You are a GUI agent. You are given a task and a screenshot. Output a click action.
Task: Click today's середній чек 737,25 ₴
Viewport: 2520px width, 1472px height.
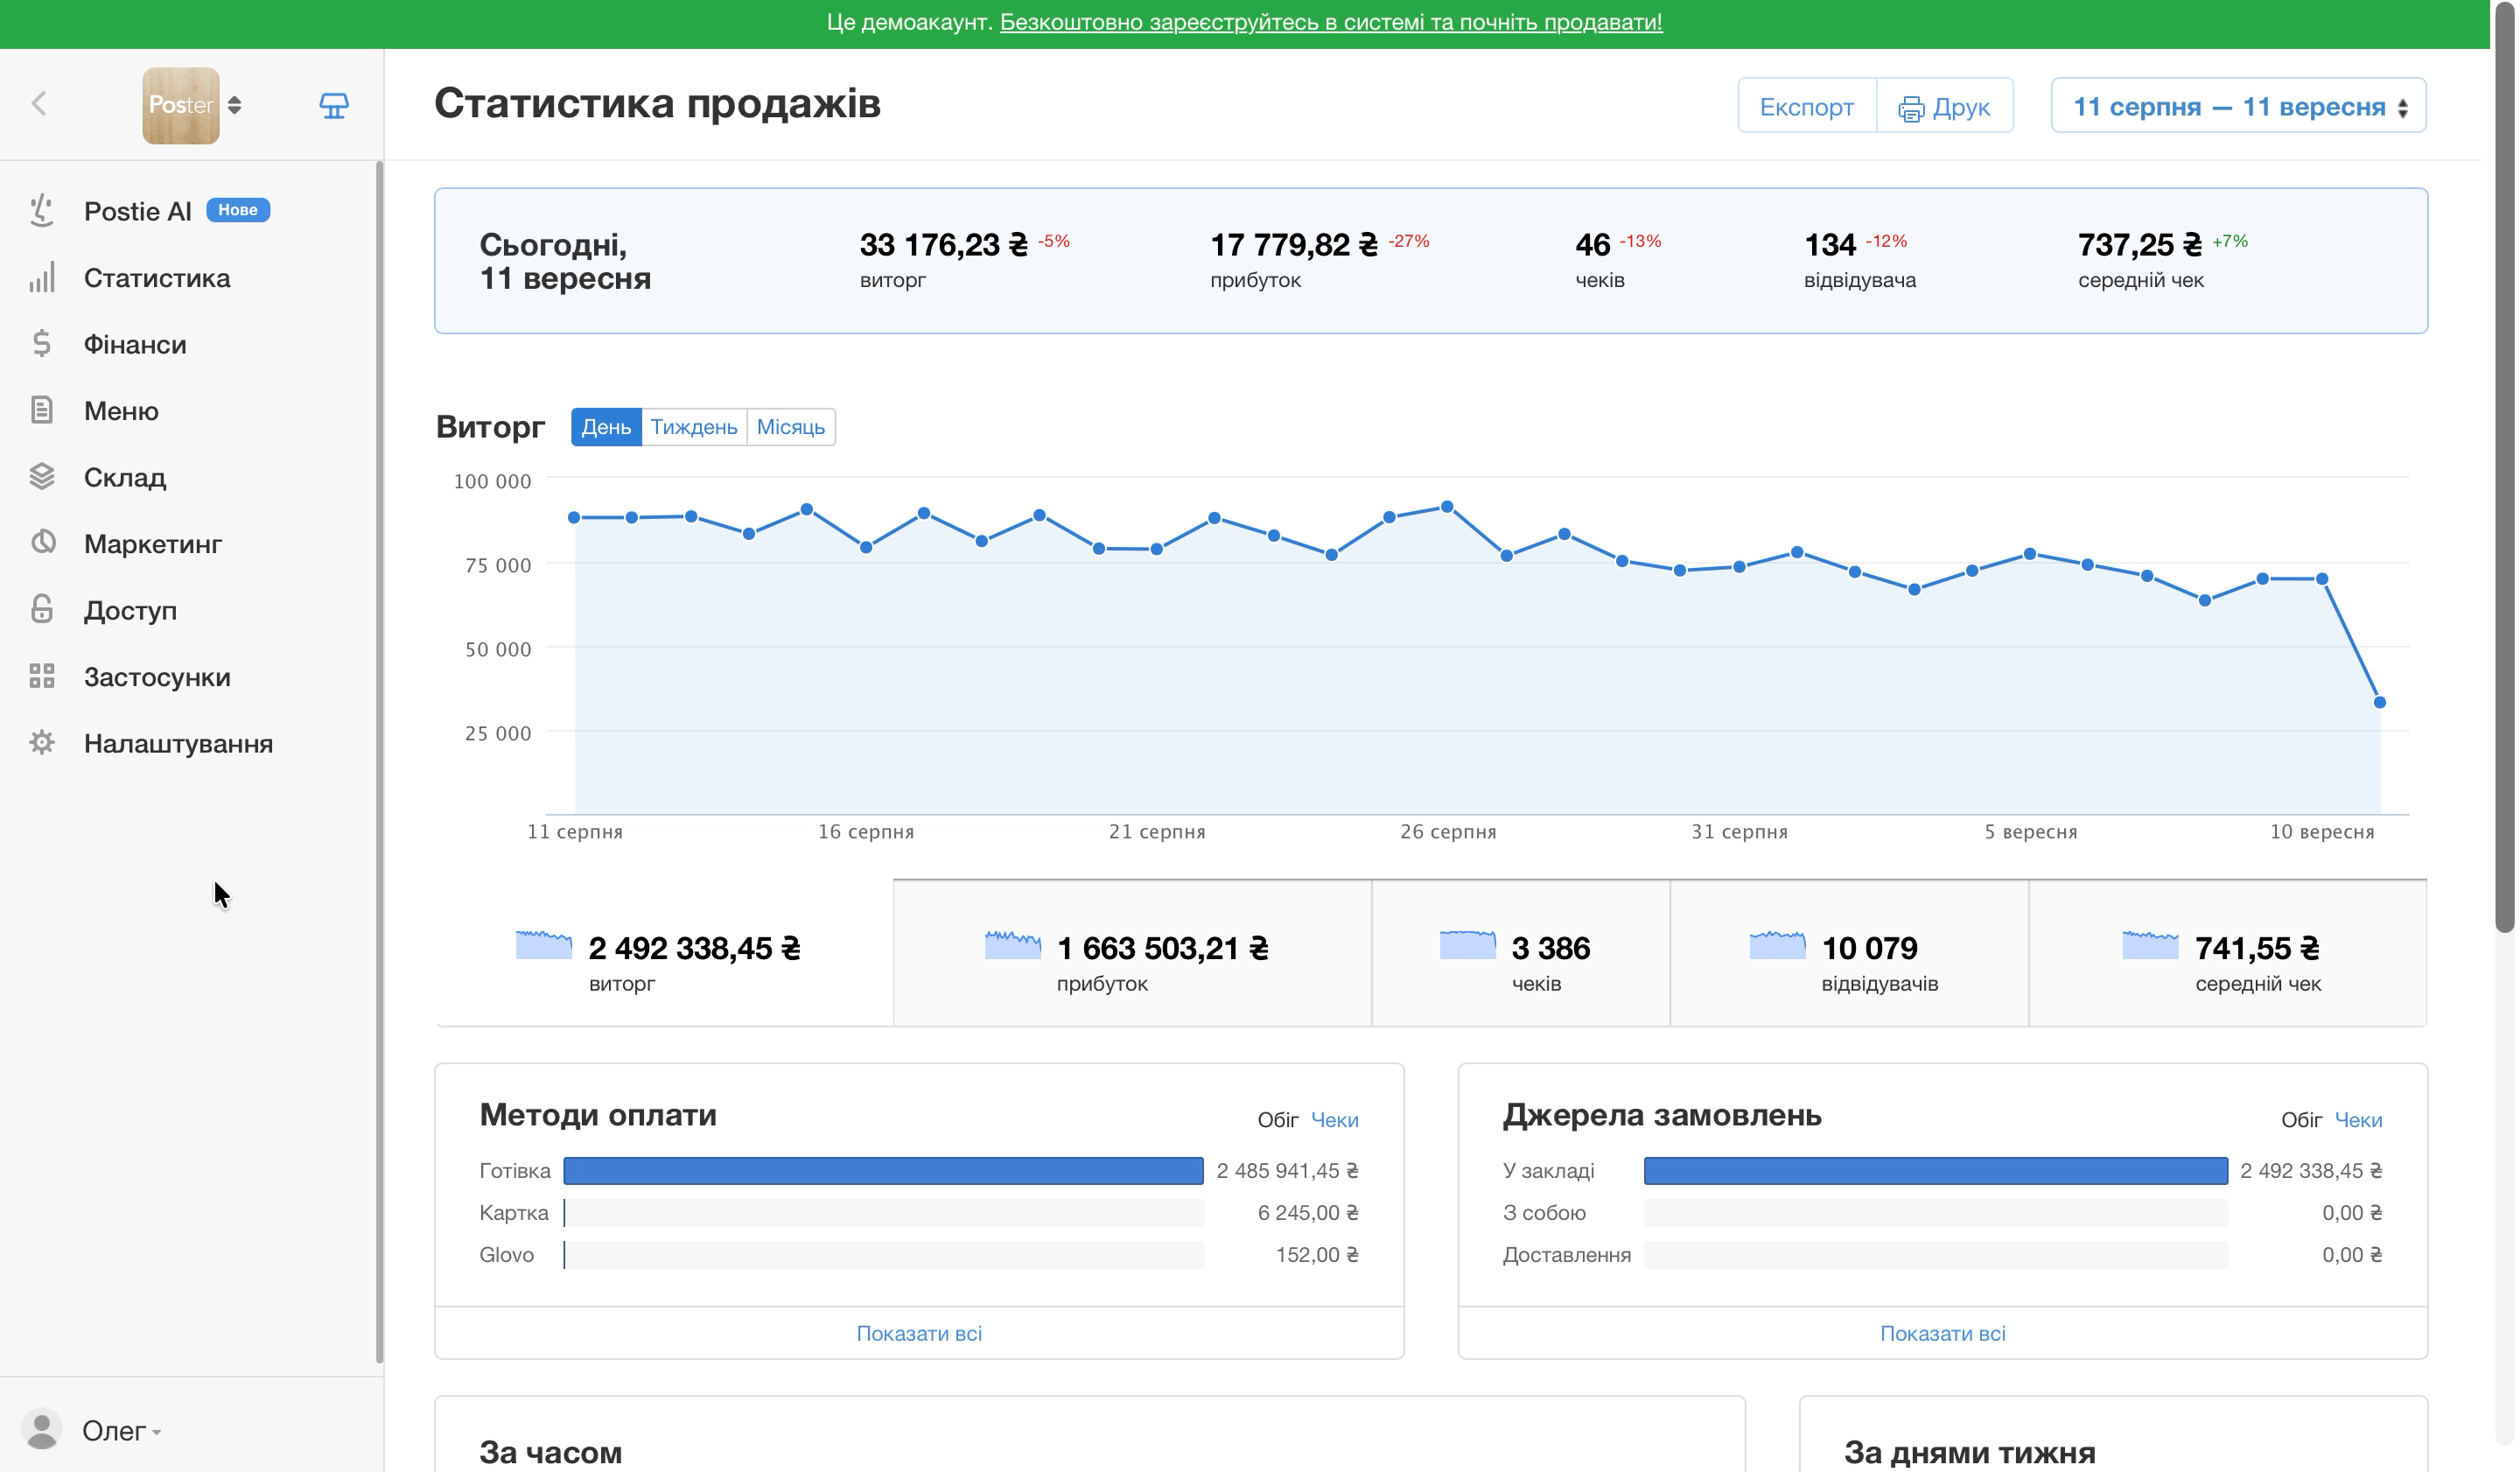click(x=2140, y=244)
